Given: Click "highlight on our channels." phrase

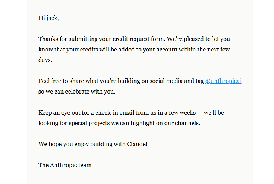Looking at the screenshot, I should pos(165,123).
